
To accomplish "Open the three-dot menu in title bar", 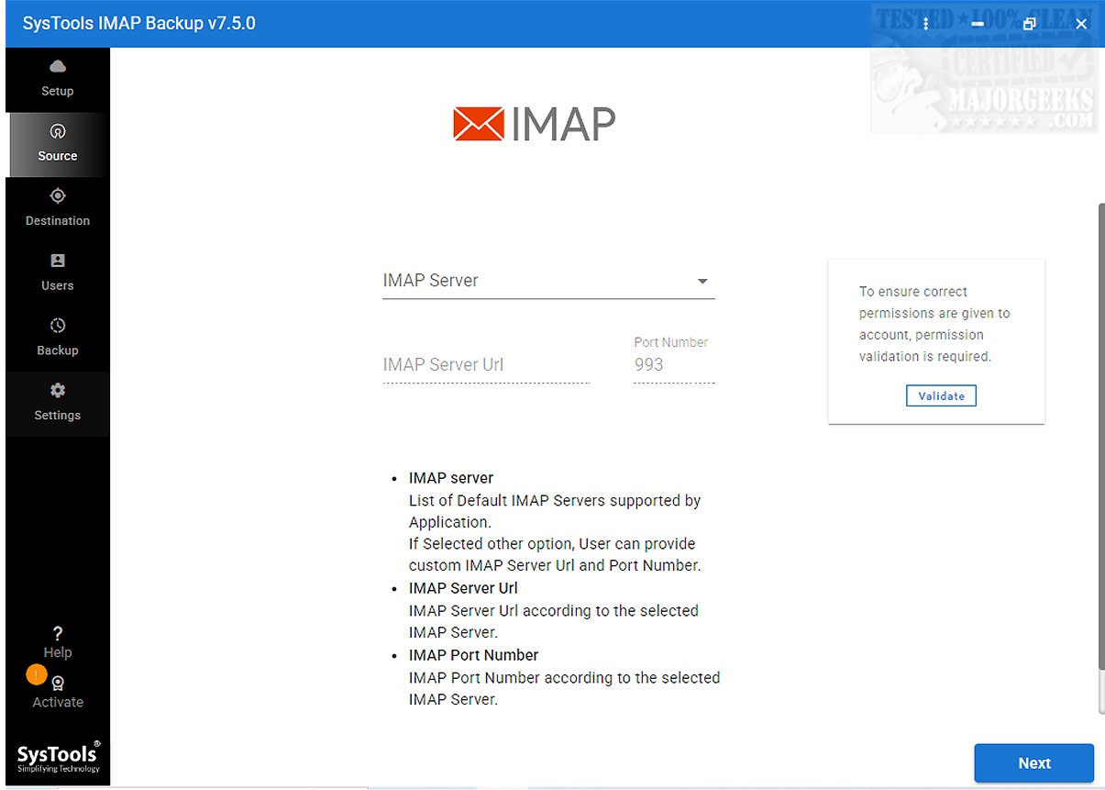I will click(x=926, y=24).
